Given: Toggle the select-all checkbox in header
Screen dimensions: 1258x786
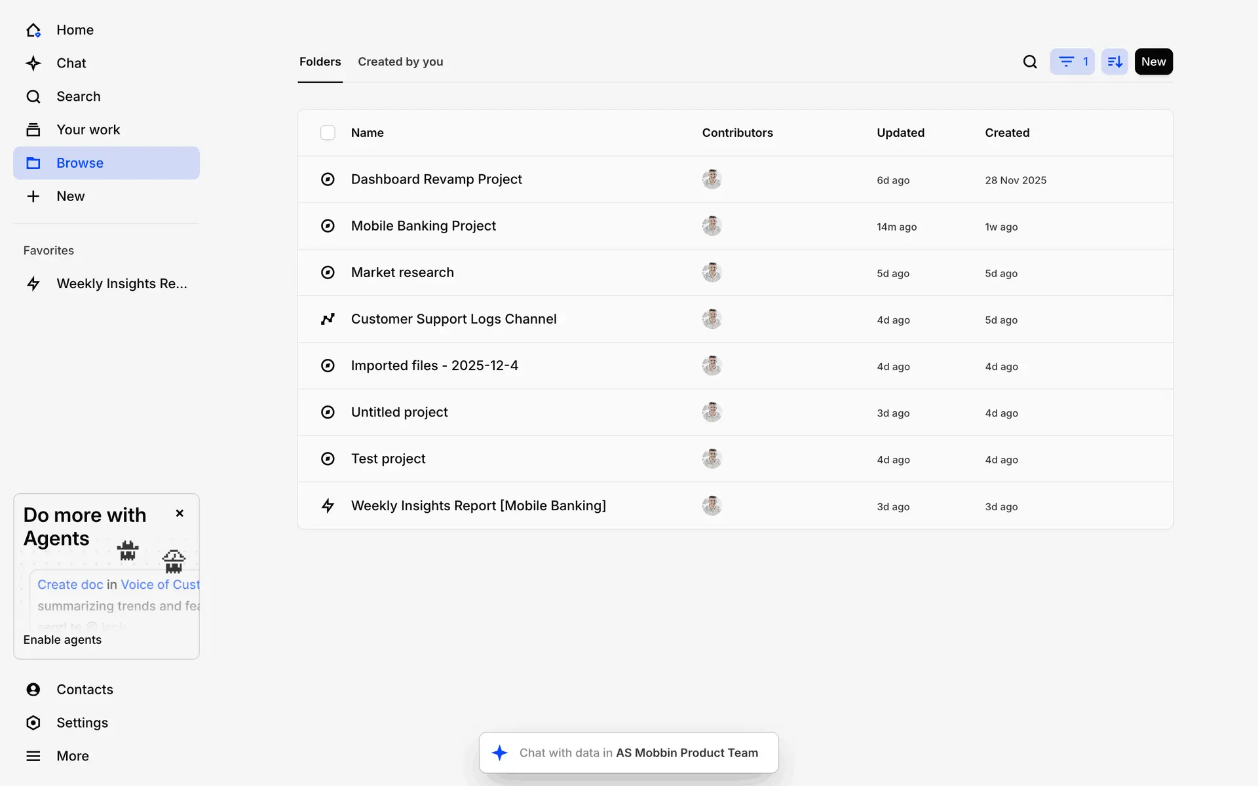Looking at the screenshot, I should click(328, 133).
